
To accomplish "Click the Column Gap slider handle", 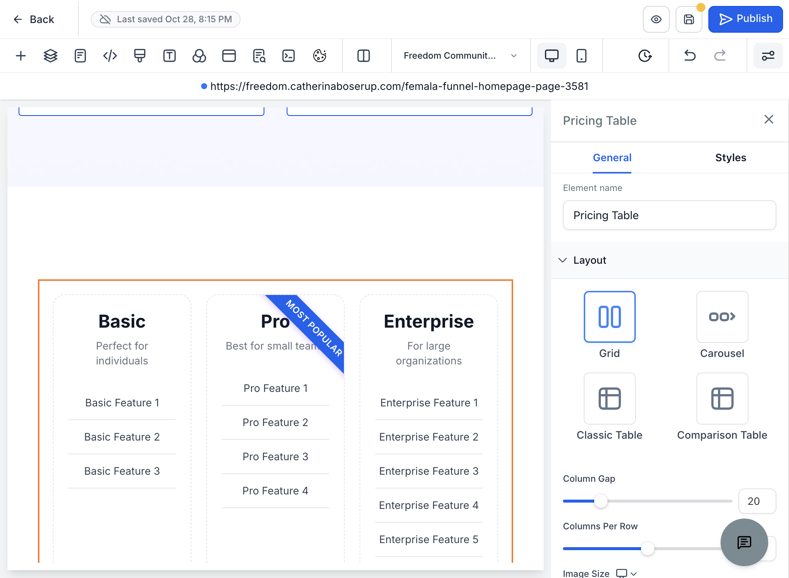I will (x=600, y=501).
